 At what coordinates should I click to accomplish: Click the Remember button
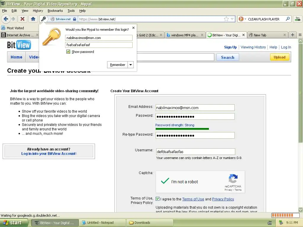click(117, 65)
